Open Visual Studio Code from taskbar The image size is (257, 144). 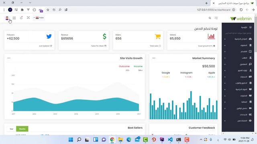click(x=170, y=140)
